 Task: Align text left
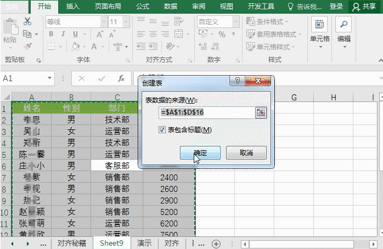point(141,34)
